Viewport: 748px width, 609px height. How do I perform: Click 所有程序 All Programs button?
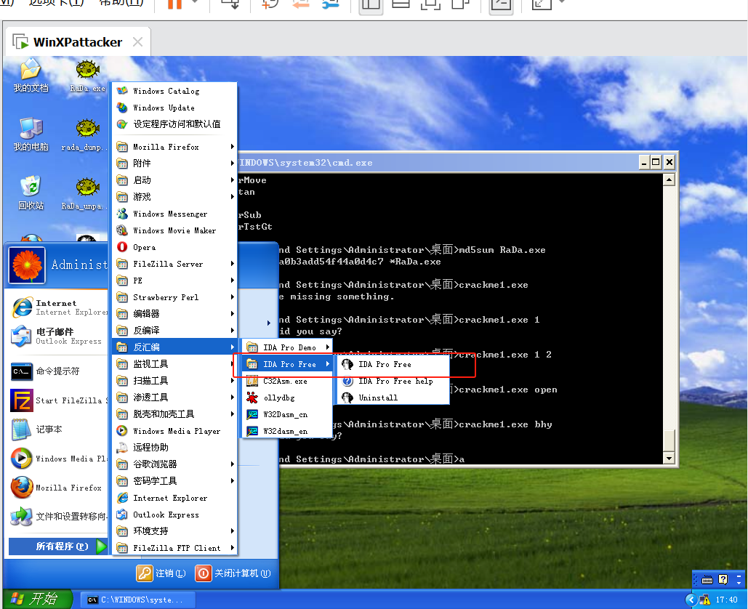(x=58, y=546)
